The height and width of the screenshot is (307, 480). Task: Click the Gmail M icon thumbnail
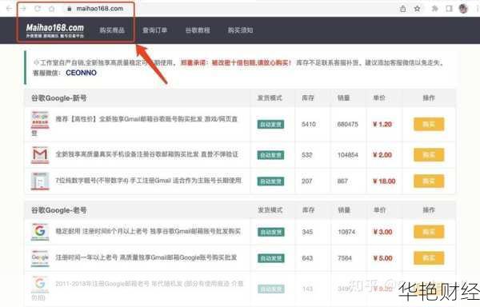(x=40, y=155)
